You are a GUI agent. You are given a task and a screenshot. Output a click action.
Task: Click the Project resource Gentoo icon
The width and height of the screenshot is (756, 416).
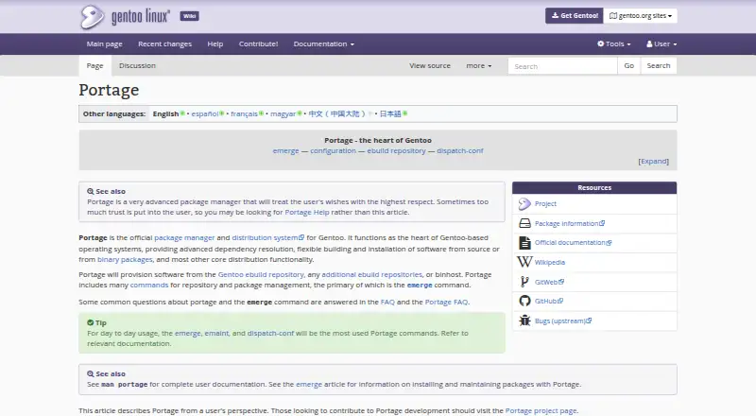click(524, 204)
